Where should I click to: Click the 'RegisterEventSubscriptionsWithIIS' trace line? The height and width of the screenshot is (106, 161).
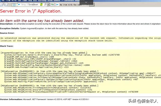coord(83,75)
